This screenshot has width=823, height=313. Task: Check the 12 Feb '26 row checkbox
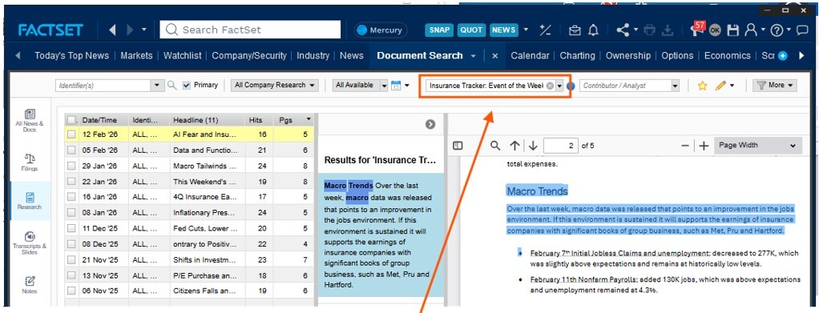click(x=71, y=134)
